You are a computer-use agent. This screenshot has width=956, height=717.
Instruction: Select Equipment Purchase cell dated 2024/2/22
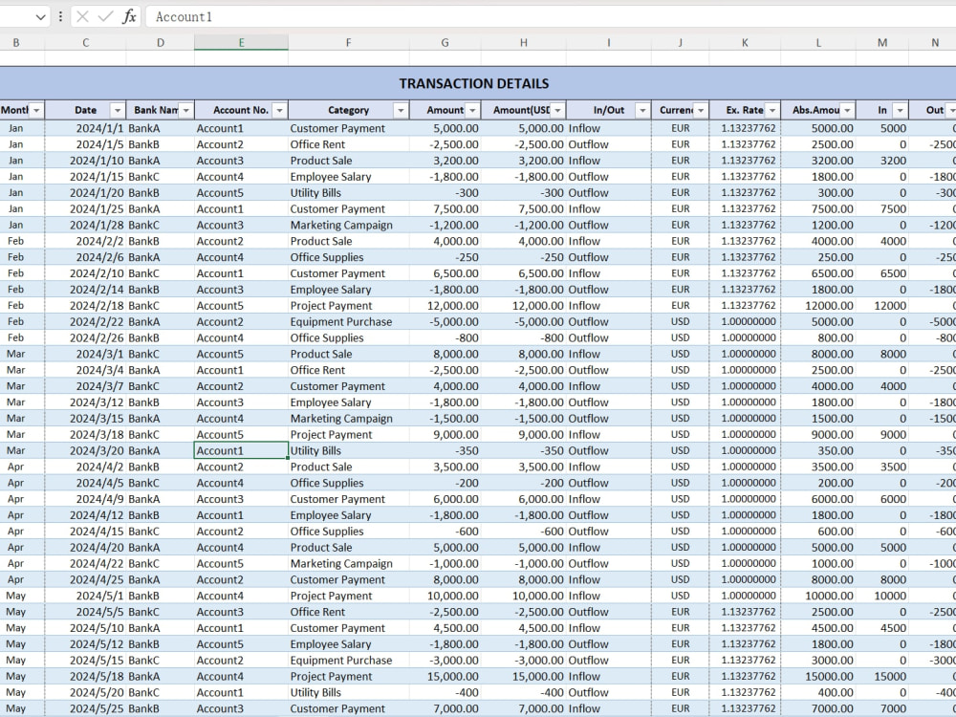point(349,322)
